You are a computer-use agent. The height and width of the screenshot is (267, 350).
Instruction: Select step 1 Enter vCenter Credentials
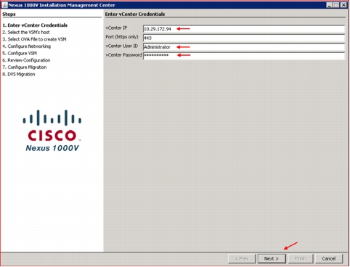35,25
